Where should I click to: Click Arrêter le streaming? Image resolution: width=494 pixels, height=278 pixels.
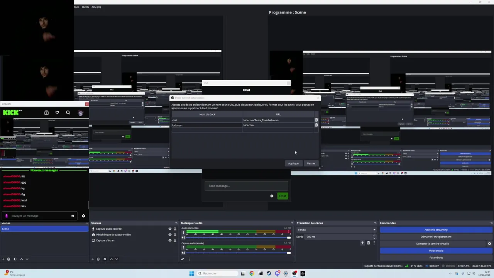(x=436, y=230)
